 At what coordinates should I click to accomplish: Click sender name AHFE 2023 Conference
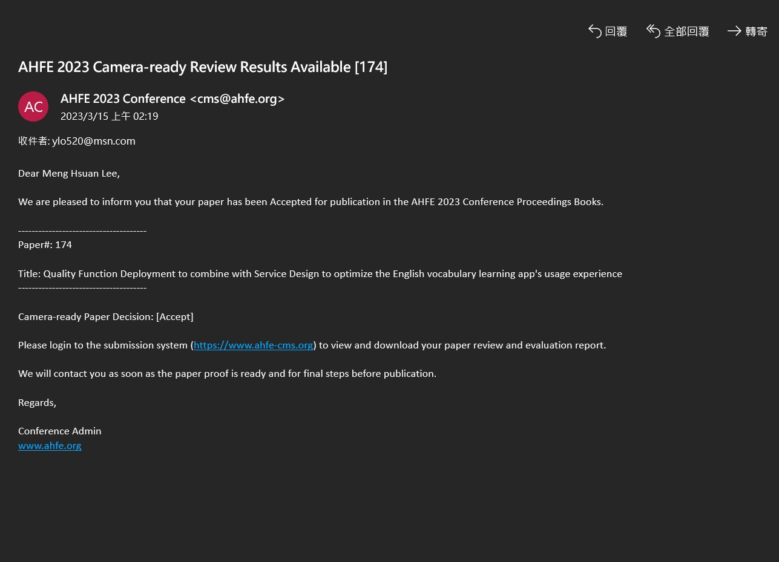click(123, 99)
